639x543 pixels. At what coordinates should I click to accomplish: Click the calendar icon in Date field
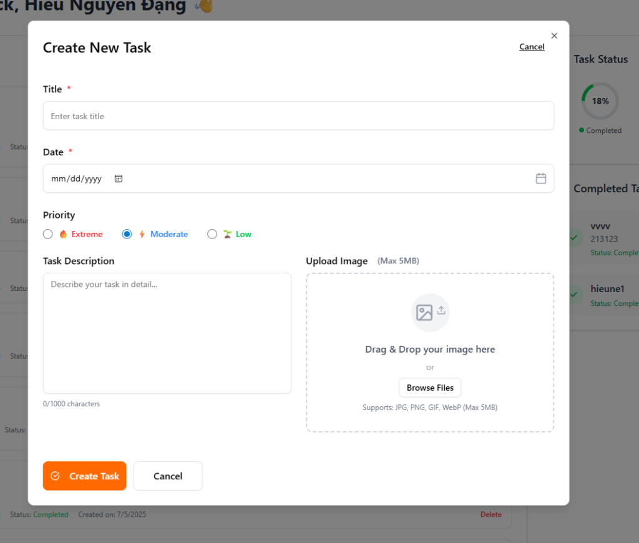[540, 179]
